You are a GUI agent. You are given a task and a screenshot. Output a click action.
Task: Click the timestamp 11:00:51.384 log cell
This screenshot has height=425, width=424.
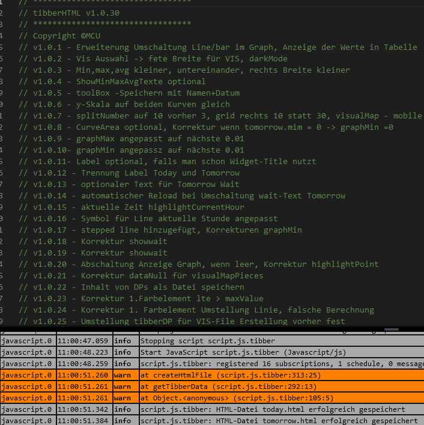click(84, 421)
